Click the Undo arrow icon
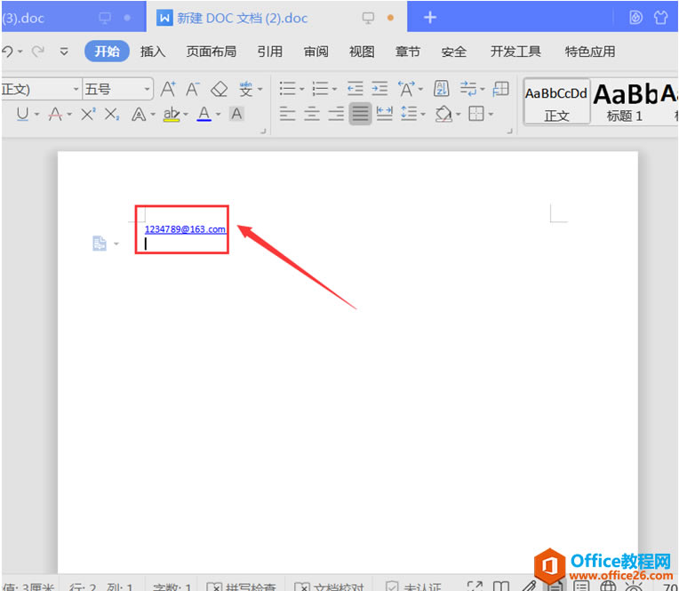The height and width of the screenshot is (591, 679). point(7,52)
